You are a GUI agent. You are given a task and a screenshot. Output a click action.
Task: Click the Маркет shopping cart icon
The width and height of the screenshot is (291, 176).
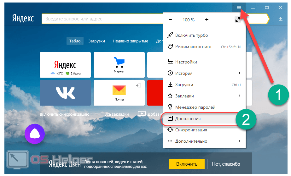(x=119, y=63)
